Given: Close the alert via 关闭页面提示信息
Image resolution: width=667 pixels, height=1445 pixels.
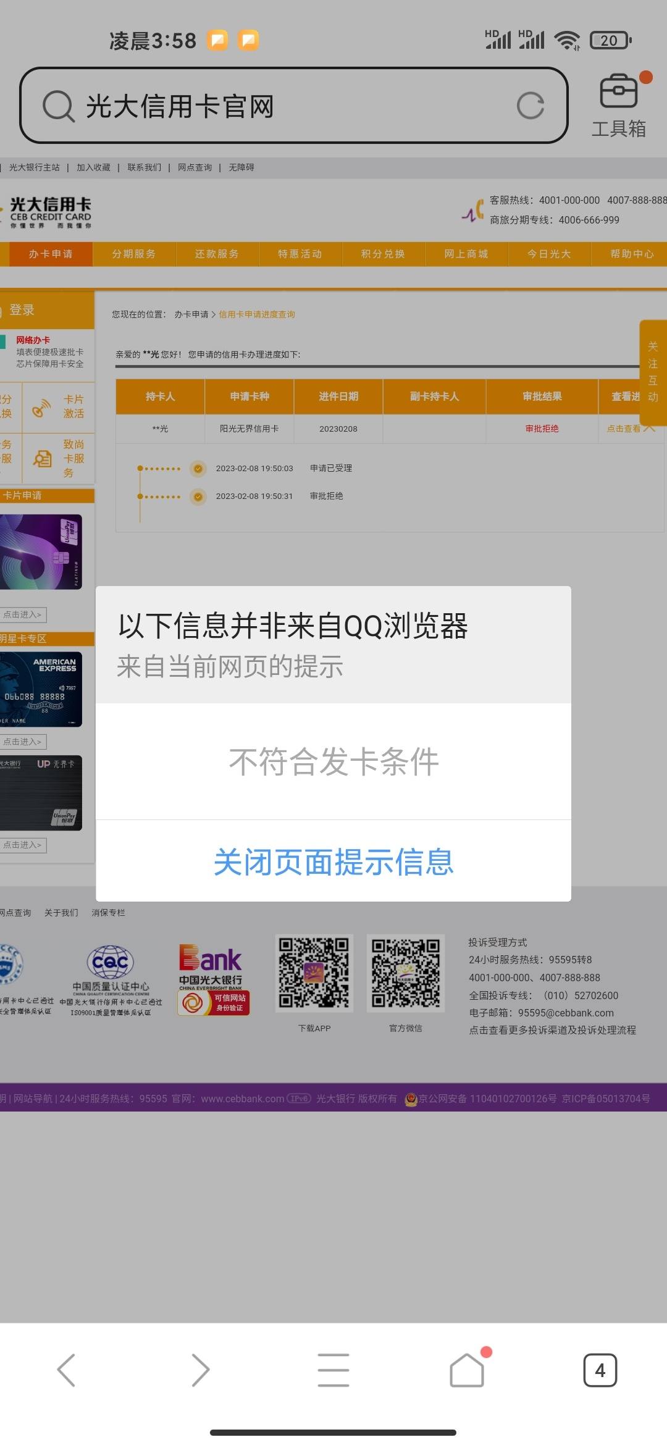Looking at the screenshot, I should (x=333, y=861).
